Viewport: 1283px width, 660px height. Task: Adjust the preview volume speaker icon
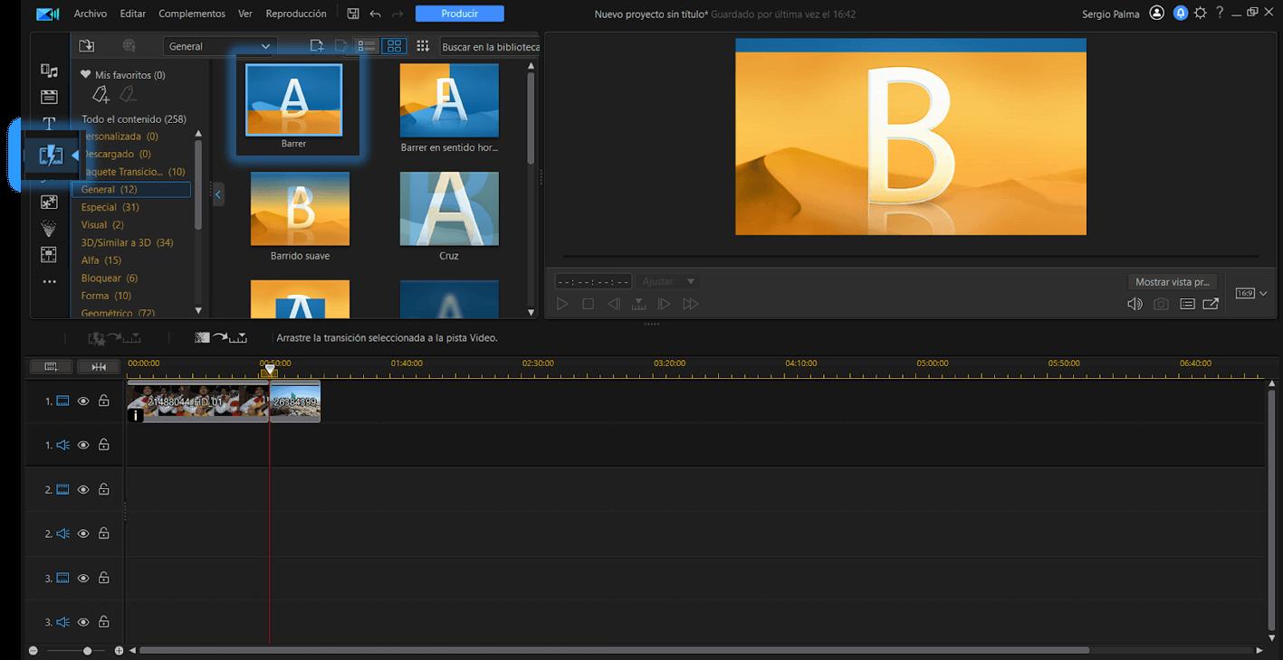pyautogui.click(x=1135, y=304)
